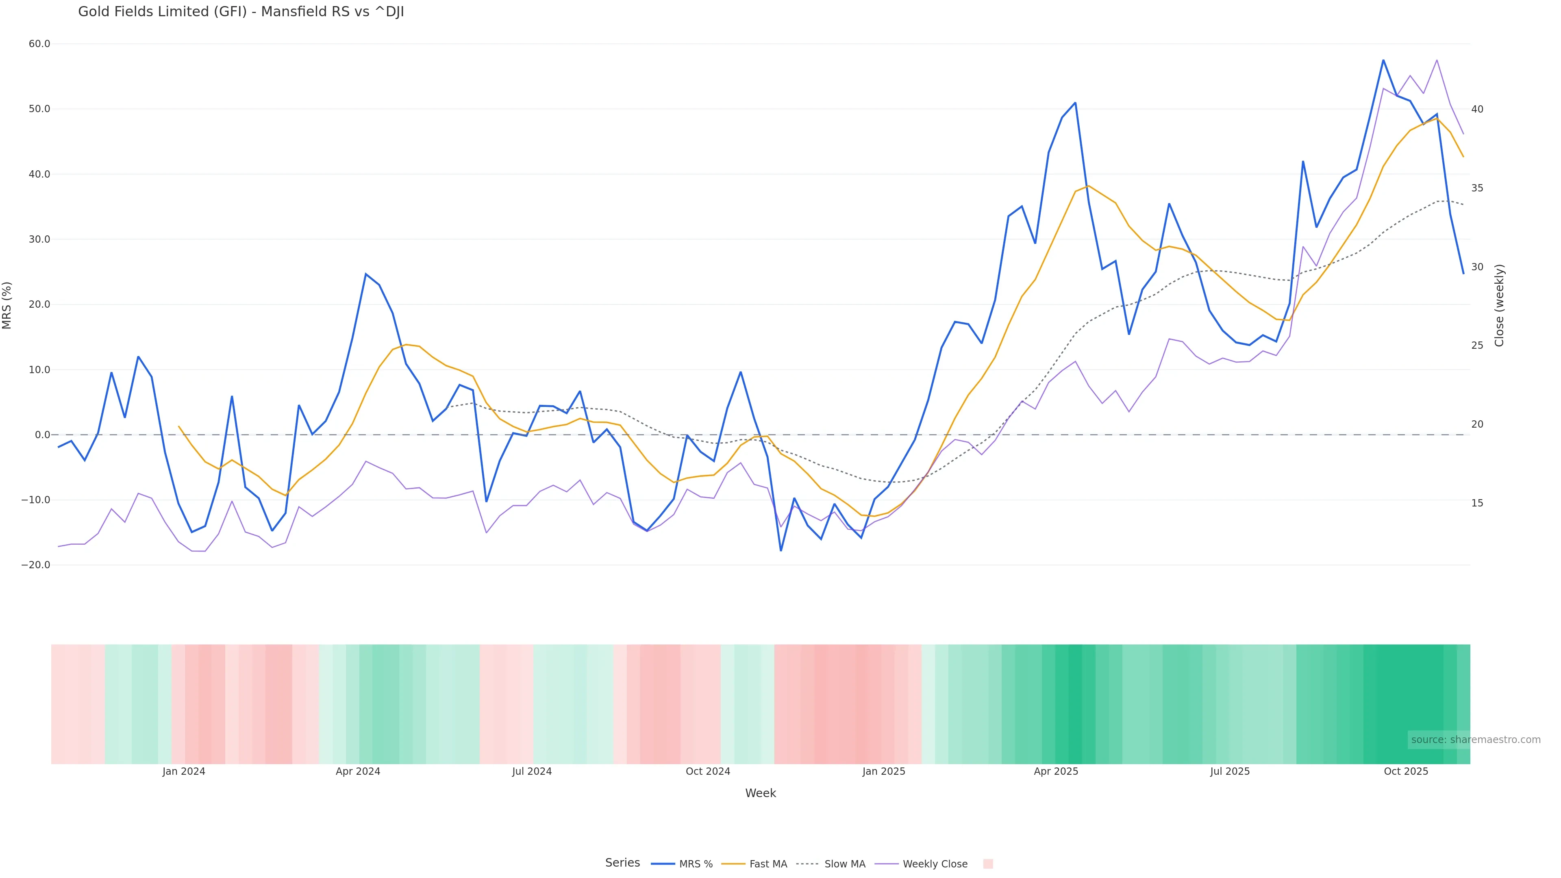Toggle the Fast MA legend series
The width and height of the screenshot is (1561, 878).
point(768,864)
